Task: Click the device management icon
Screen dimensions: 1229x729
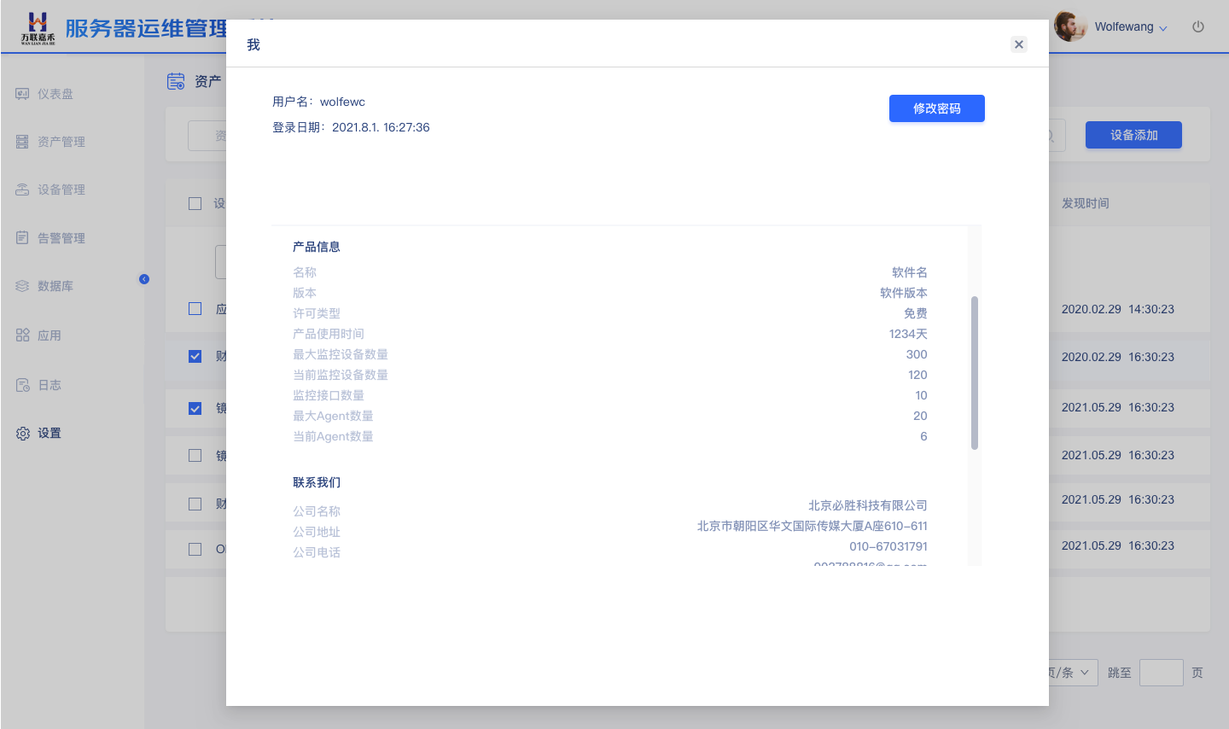Action: [x=22, y=190]
